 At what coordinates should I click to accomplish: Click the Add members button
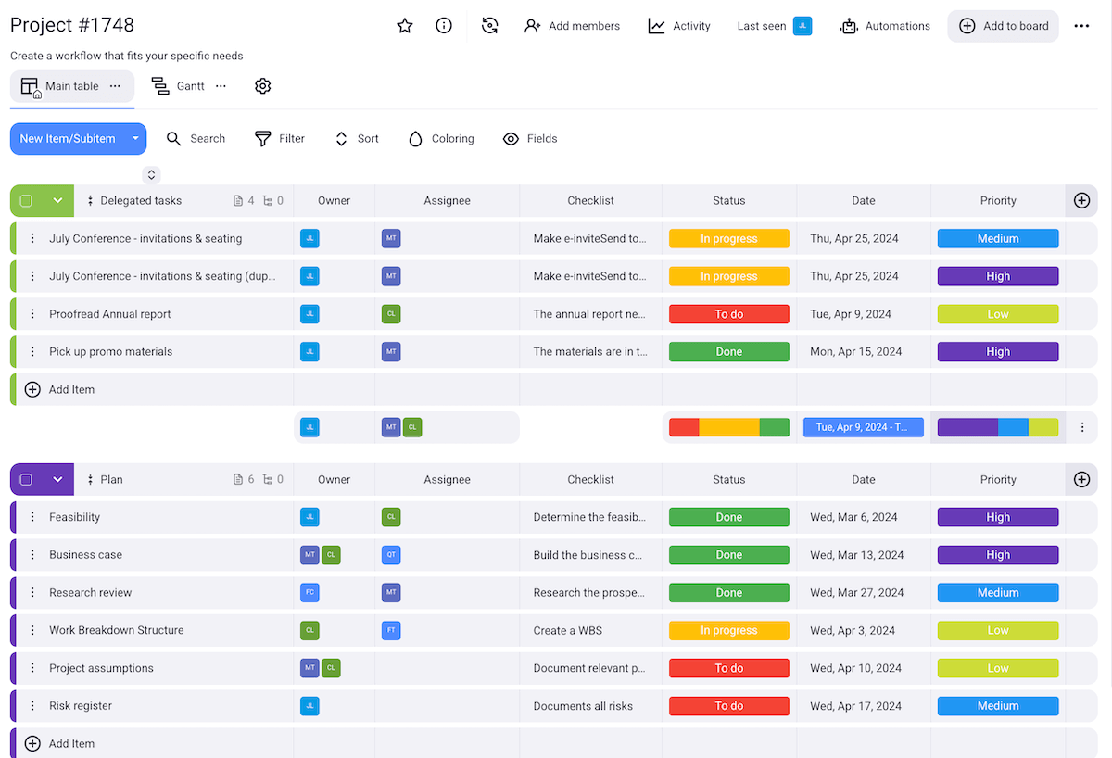pyautogui.click(x=572, y=26)
